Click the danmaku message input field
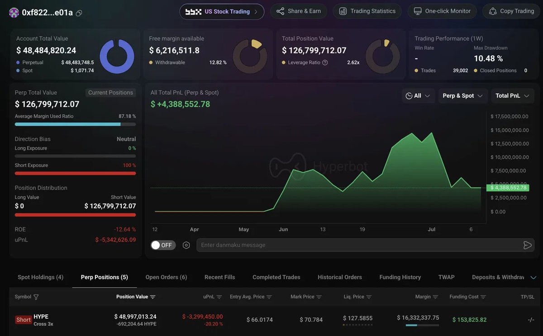Image resolution: width=543 pixels, height=336 pixels. (x=360, y=245)
